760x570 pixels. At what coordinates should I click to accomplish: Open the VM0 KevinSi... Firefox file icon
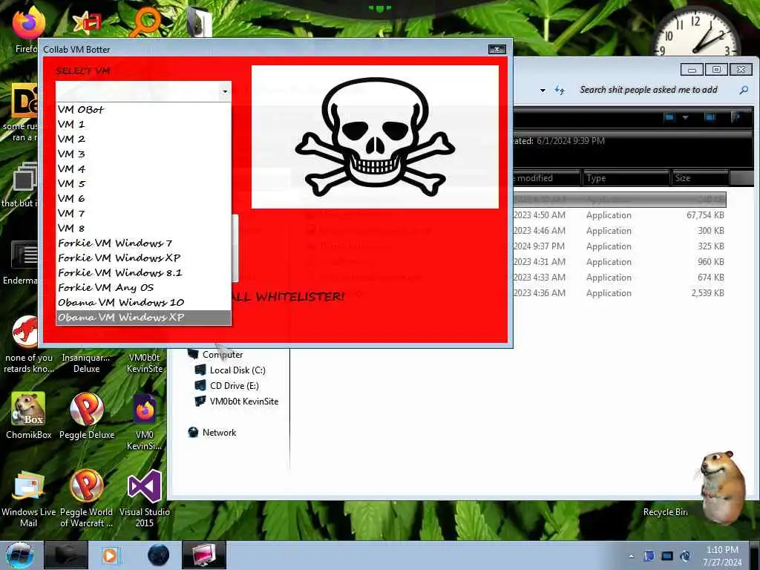click(x=145, y=421)
